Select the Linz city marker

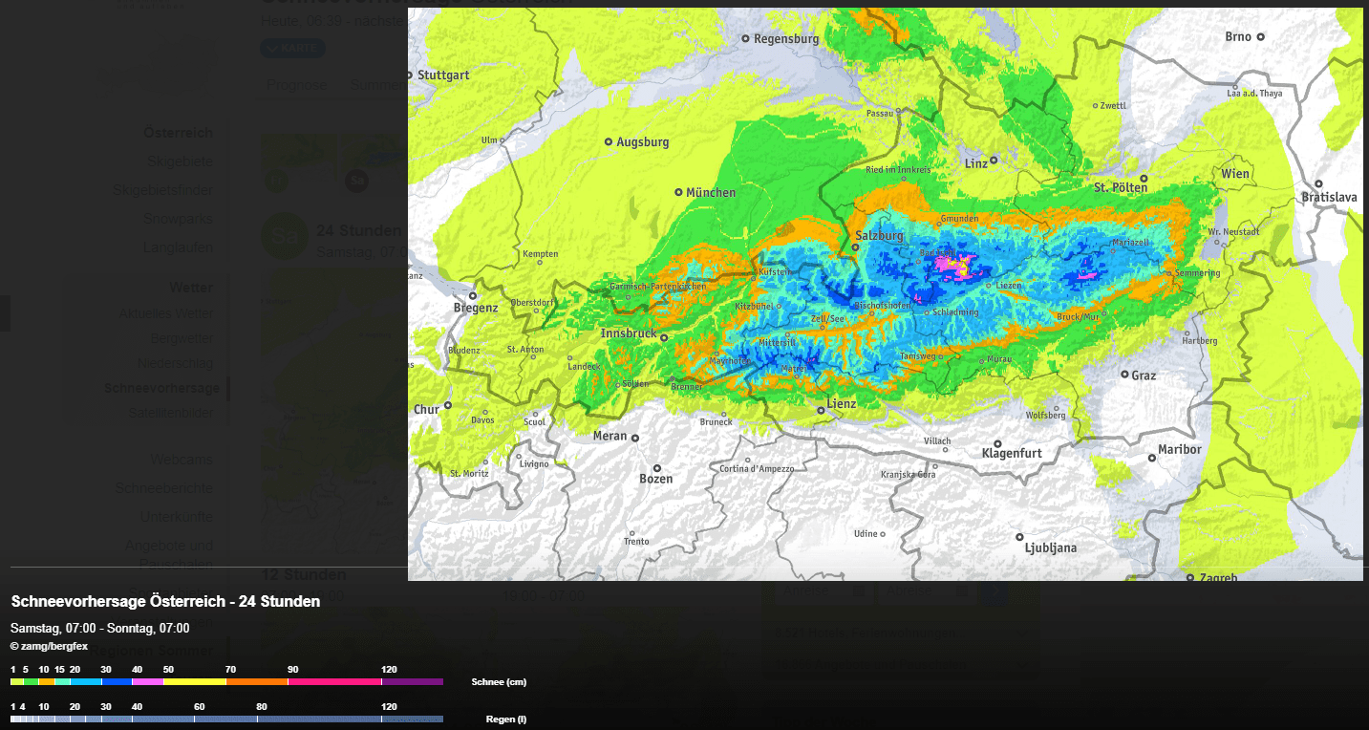tap(994, 161)
